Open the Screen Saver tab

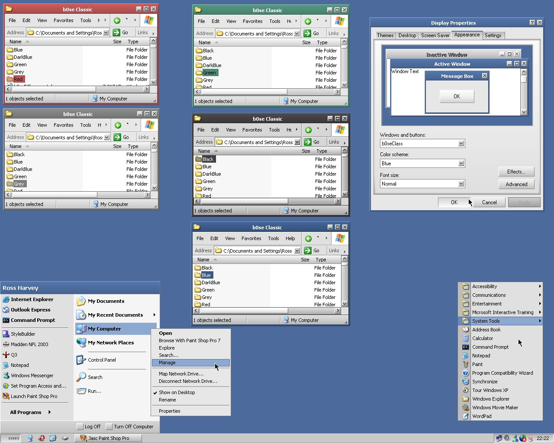click(x=435, y=35)
